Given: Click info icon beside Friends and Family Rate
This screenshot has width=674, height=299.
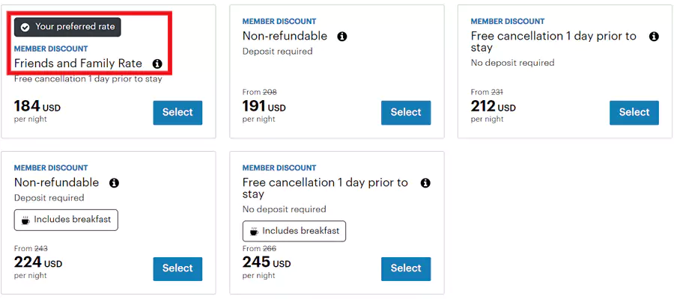Looking at the screenshot, I should [x=157, y=64].
